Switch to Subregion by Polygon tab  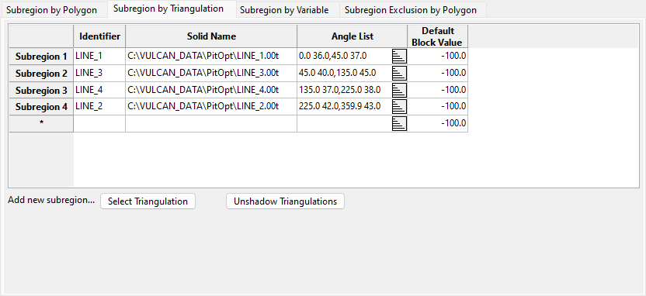coord(51,10)
